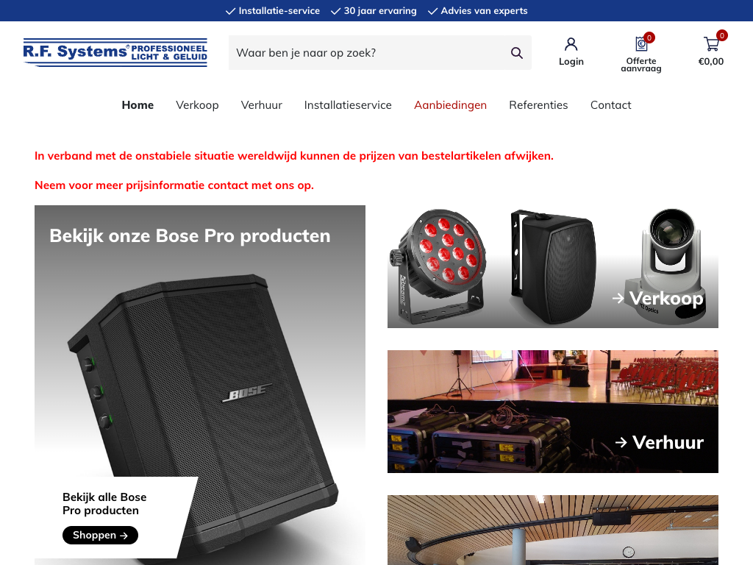Focus the 'Waar ben je naar op zoek?' search field

point(370,53)
